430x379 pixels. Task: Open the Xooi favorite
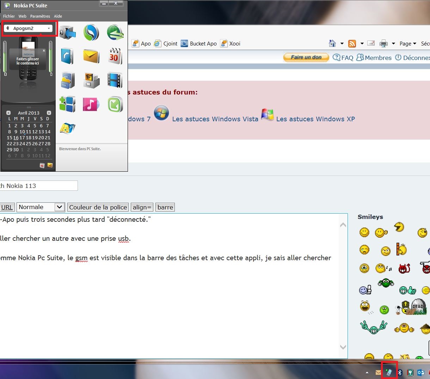[230, 43]
